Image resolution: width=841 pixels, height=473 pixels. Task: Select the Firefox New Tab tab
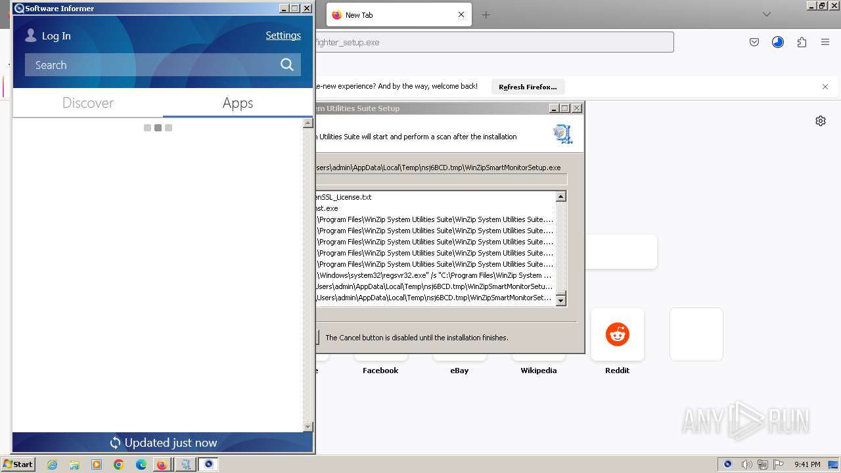(x=398, y=15)
